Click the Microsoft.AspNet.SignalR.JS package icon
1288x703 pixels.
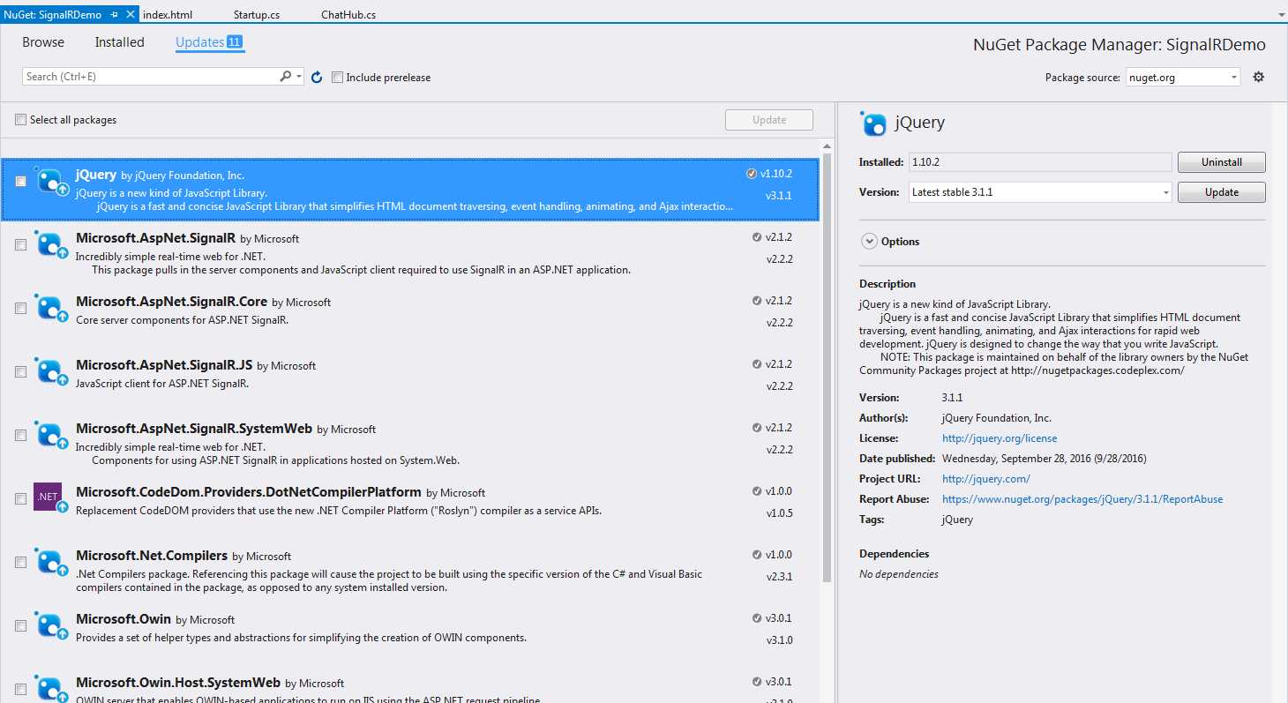pos(51,371)
